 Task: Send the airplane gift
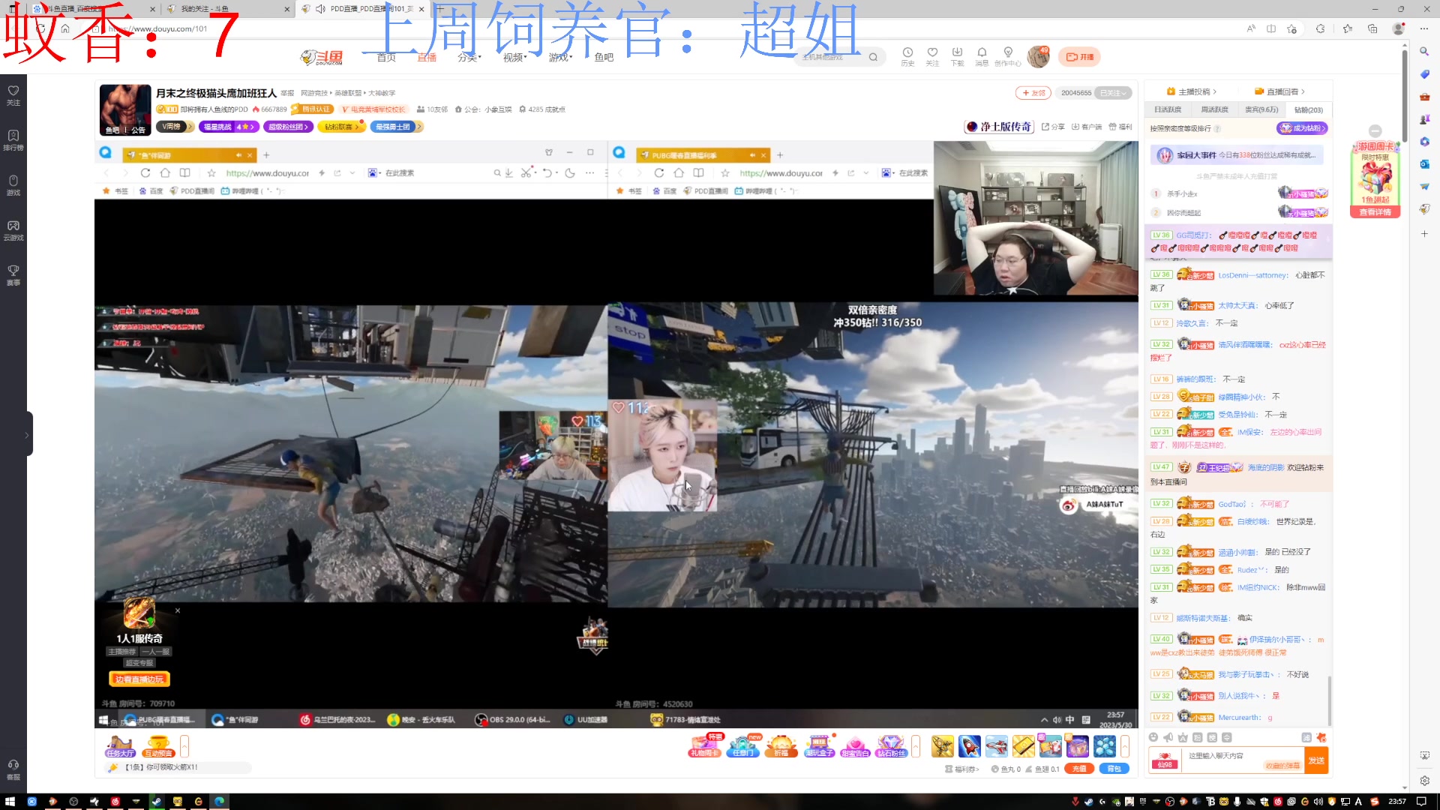point(997,746)
